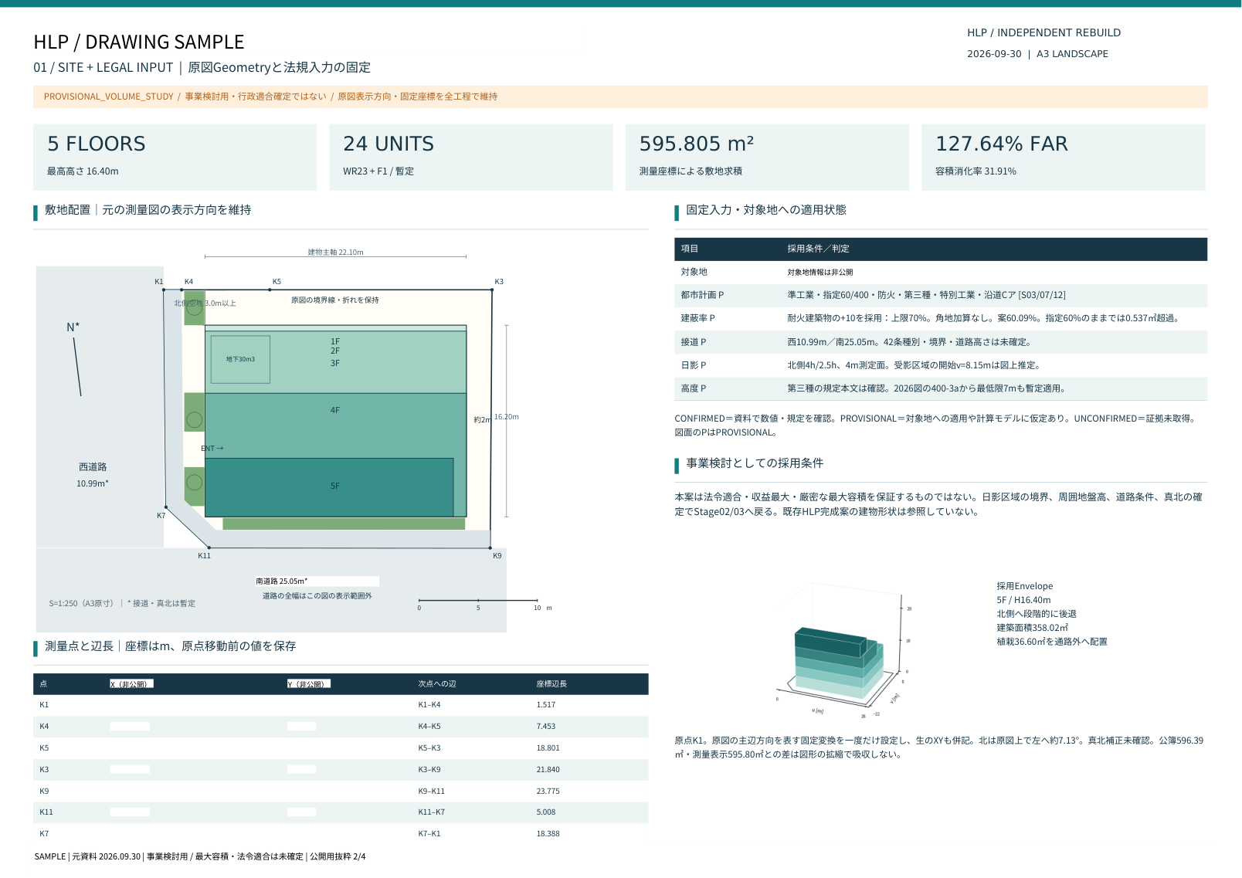Click the "原図の境界線・折れを保持" plan note
This screenshot has width=1242, height=878.
(x=335, y=300)
